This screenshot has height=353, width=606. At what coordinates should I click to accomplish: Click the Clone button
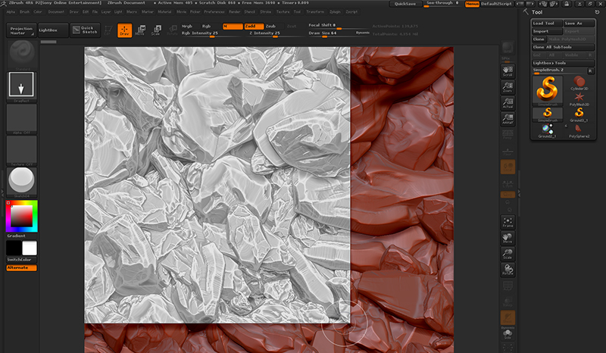pyautogui.click(x=539, y=39)
